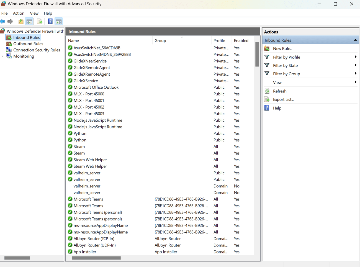Click the blue Help toolbar icon
Image resolution: width=360 pixels, height=267 pixels.
(x=50, y=22)
